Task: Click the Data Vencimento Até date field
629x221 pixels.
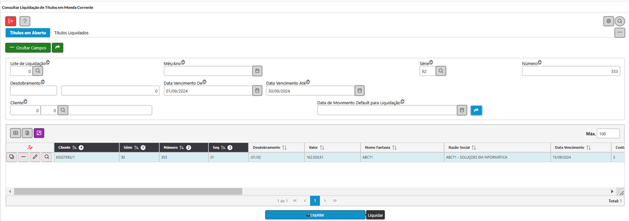Action: point(310,91)
